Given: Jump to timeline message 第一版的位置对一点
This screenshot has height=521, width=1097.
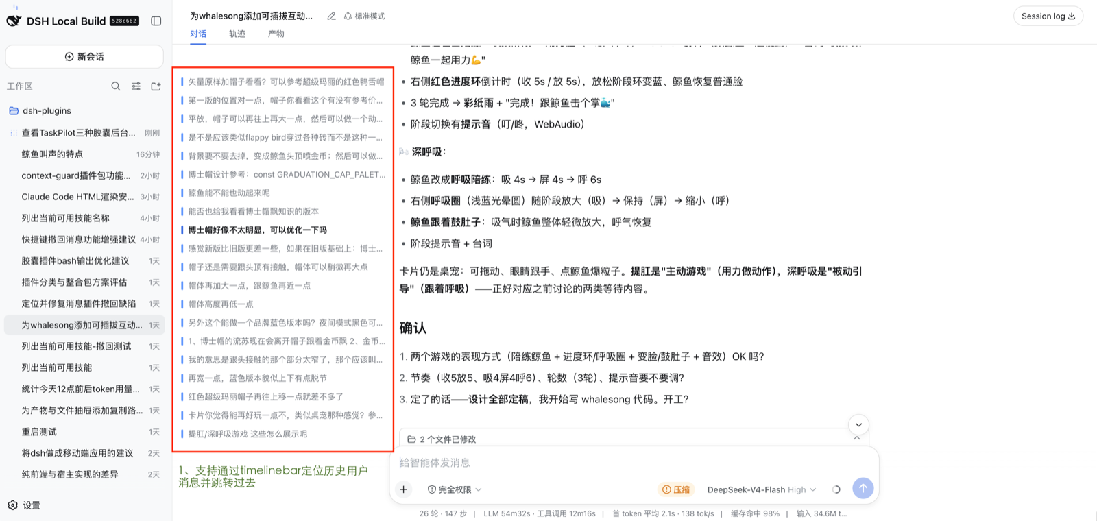Looking at the screenshot, I should [x=283, y=100].
